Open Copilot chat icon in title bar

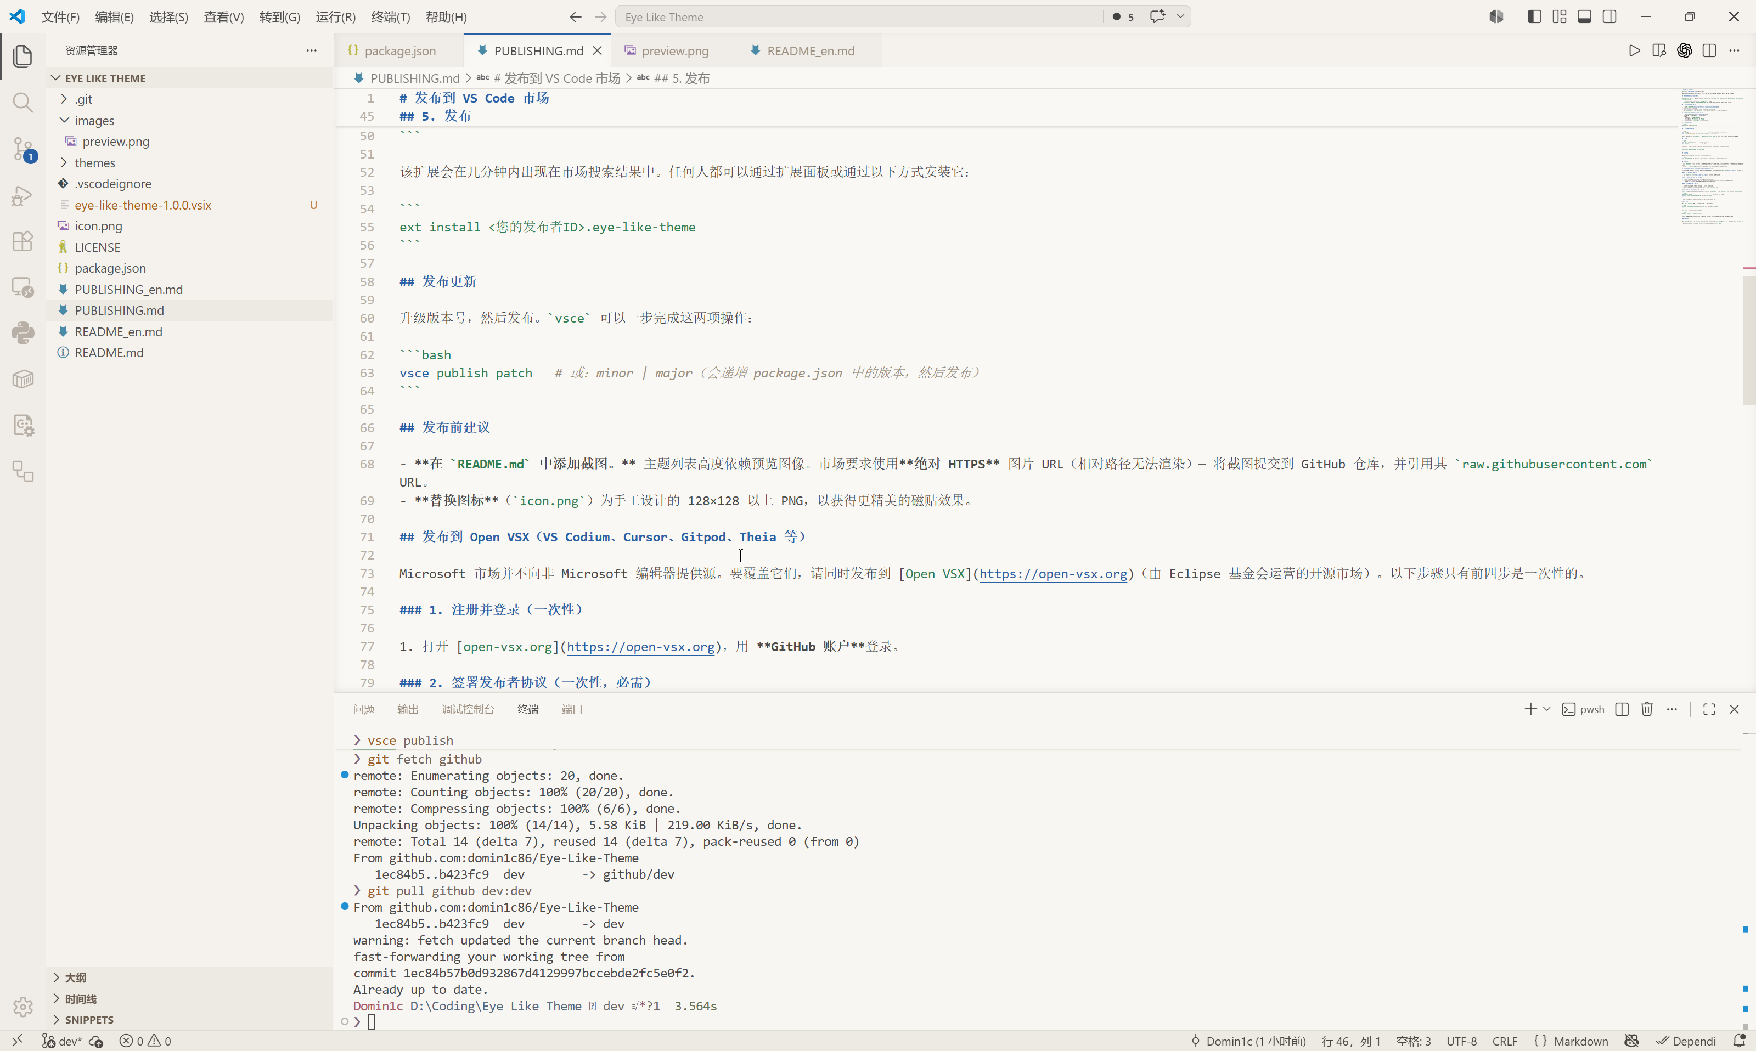pos(1157,16)
